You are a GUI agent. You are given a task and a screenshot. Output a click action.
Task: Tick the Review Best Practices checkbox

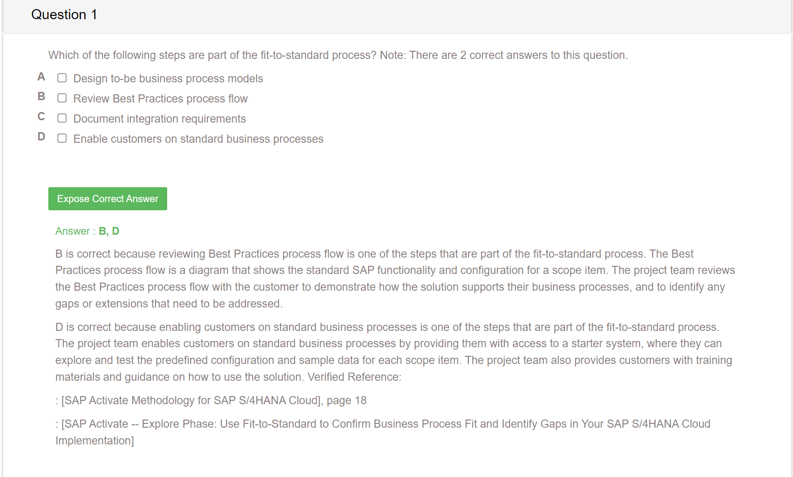(x=62, y=98)
